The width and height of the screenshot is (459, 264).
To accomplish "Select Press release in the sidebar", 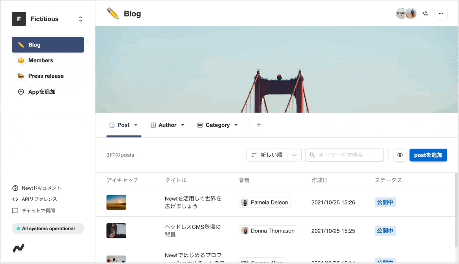I will tap(46, 76).
